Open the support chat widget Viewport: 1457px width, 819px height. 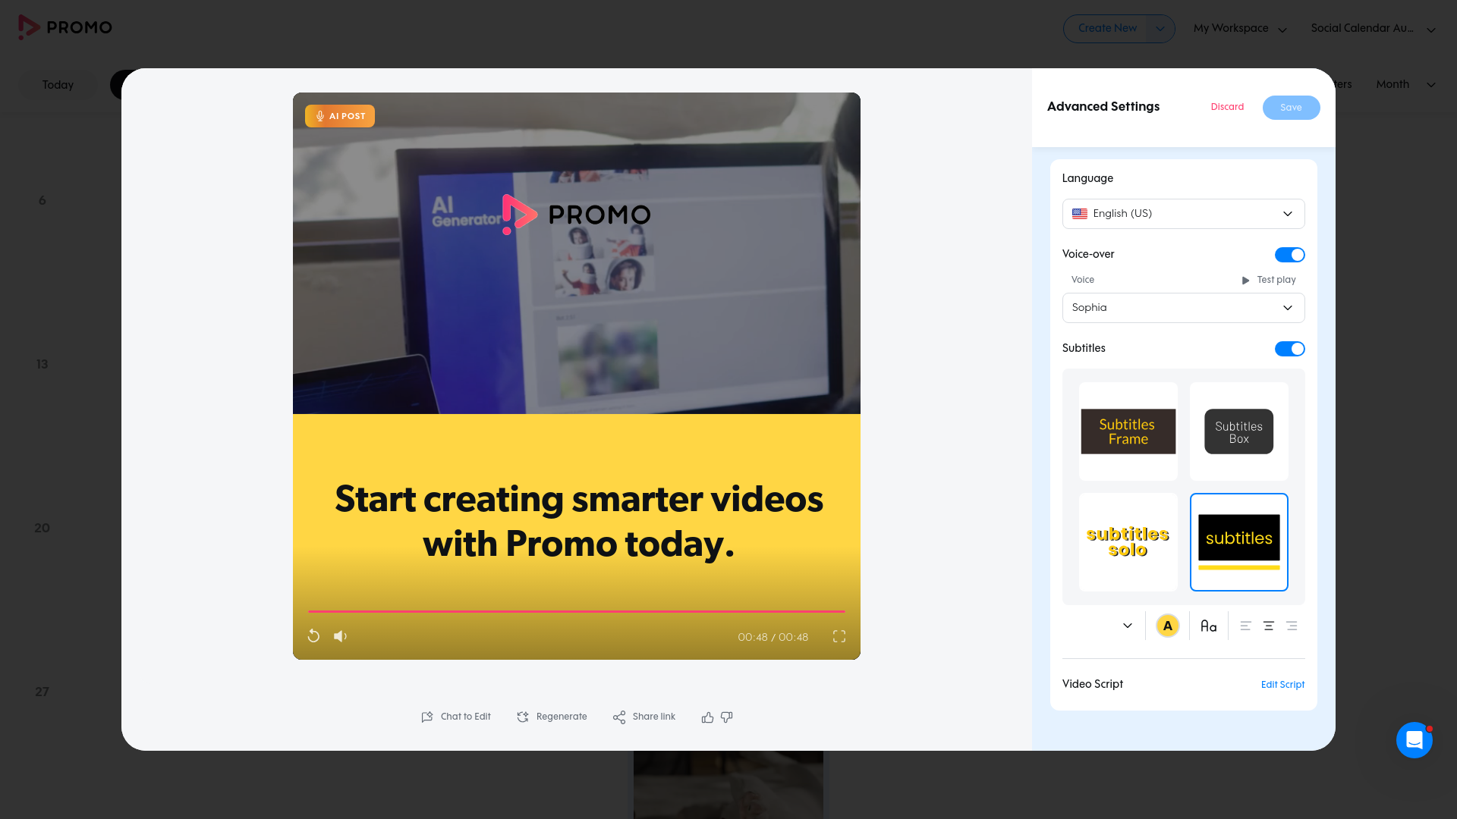coord(1415,740)
